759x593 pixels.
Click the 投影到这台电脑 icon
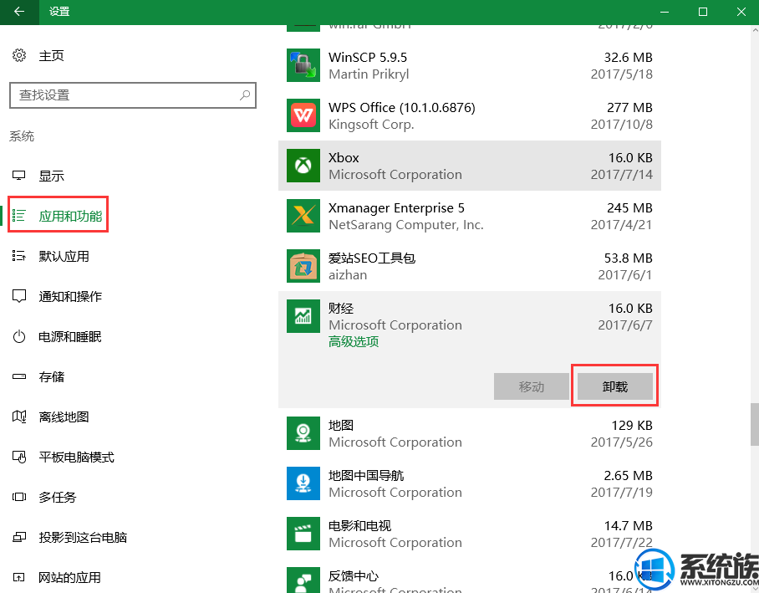pyautogui.click(x=19, y=537)
